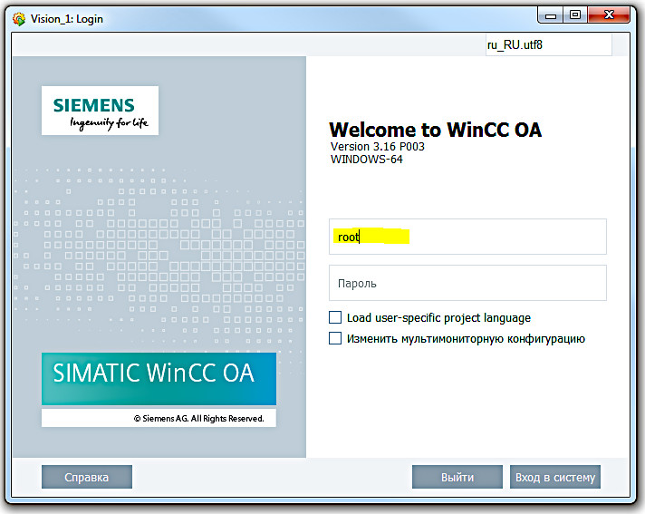645x514 pixels.
Task: Click the Siemens AG All Rights Reserved text
Action: [199, 419]
